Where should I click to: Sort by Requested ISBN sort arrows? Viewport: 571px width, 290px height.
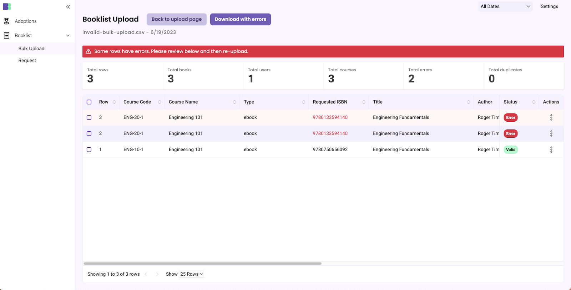click(363, 102)
